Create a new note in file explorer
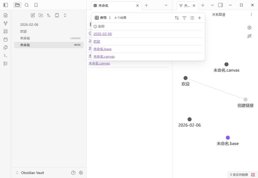This screenshot has height=178, width=258. point(33,15)
